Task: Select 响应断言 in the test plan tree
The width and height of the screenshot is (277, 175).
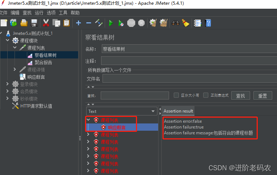Action: click(x=36, y=77)
